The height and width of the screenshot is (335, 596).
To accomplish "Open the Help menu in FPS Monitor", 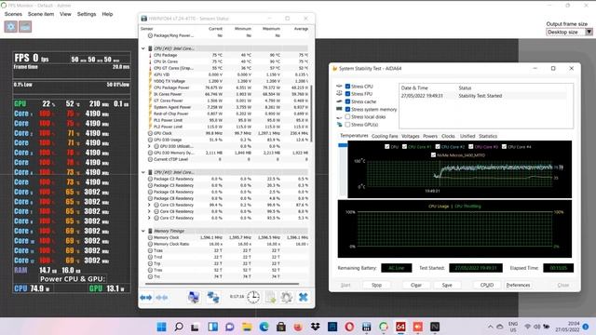I will [108, 14].
